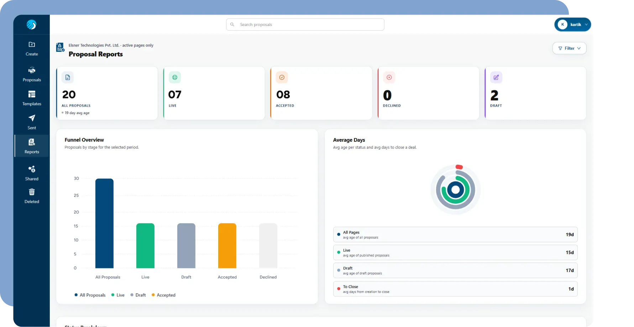This screenshot has height=327, width=634.
Task: Click the Proposal Reports page title
Action: click(x=96, y=54)
